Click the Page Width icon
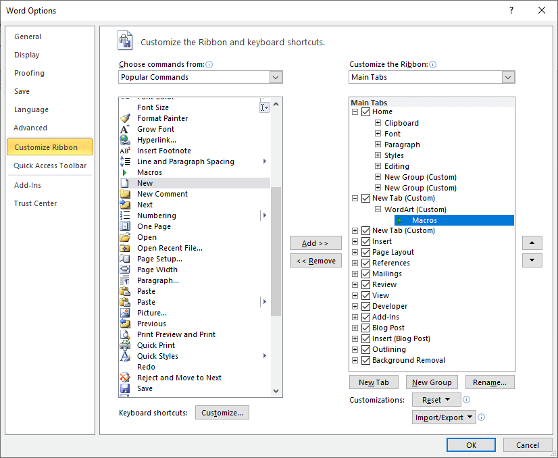The width and height of the screenshot is (558, 458). (125, 270)
